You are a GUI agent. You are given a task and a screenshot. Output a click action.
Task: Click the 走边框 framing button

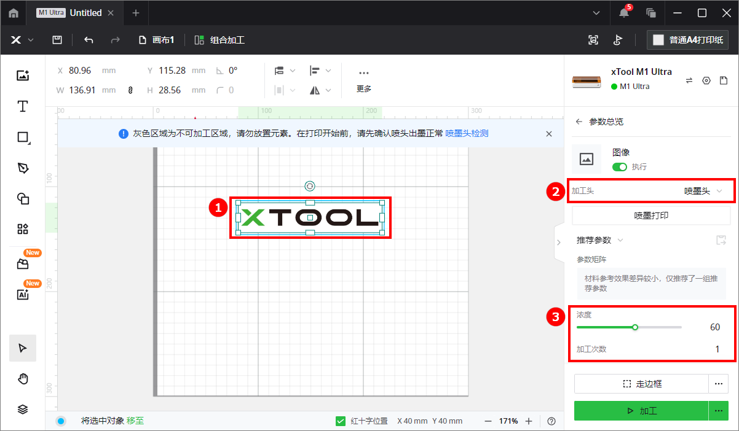(x=642, y=384)
